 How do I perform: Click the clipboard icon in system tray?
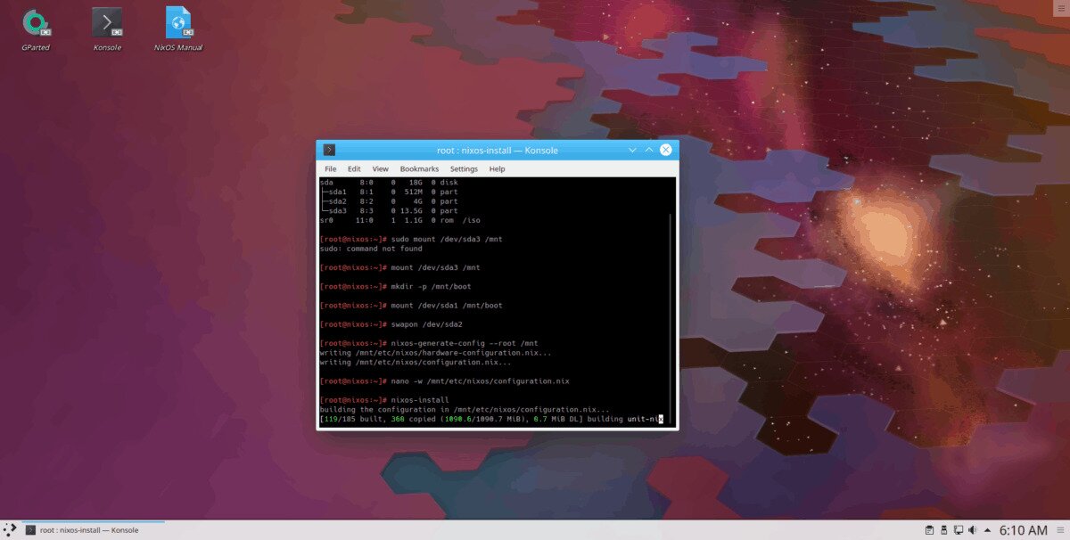click(929, 530)
